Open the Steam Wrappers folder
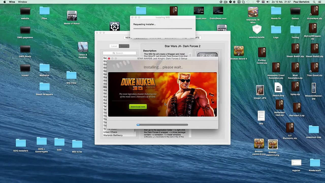 click(x=44, y=87)
